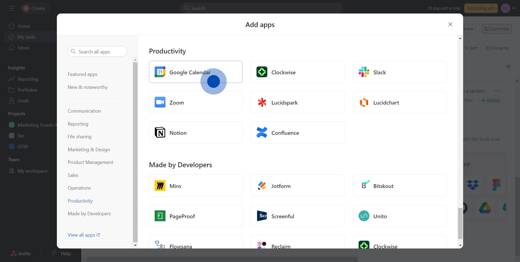The image size is (520, 262).
Task: Open the Bitskout integration
Action: [x=399, y=186]
